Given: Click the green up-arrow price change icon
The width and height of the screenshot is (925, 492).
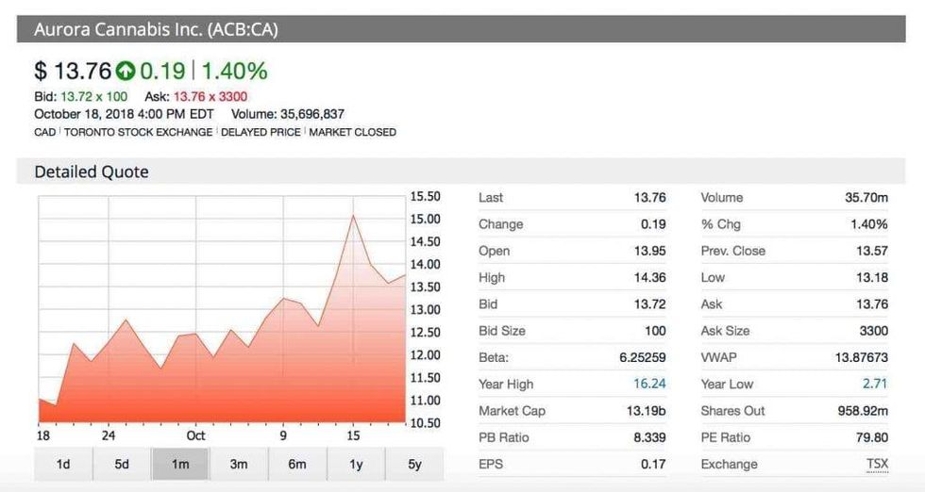Looking at the screenshot, I should tap(126, 71).
